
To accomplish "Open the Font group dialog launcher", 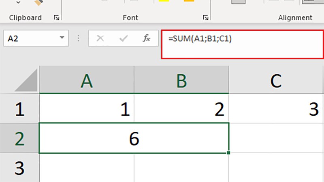I will click(206, 18).
